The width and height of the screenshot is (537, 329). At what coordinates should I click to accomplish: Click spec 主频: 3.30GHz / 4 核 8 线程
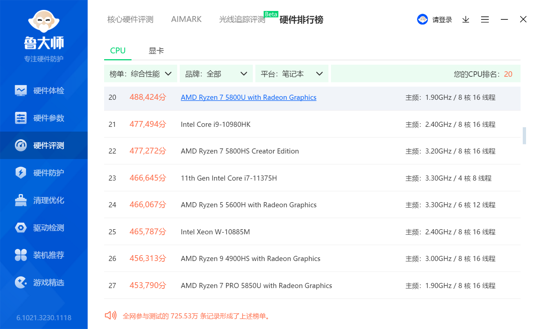click(x=449, y=178)
